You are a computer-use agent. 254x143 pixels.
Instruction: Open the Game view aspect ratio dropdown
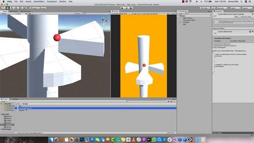(x=122, y=14)
